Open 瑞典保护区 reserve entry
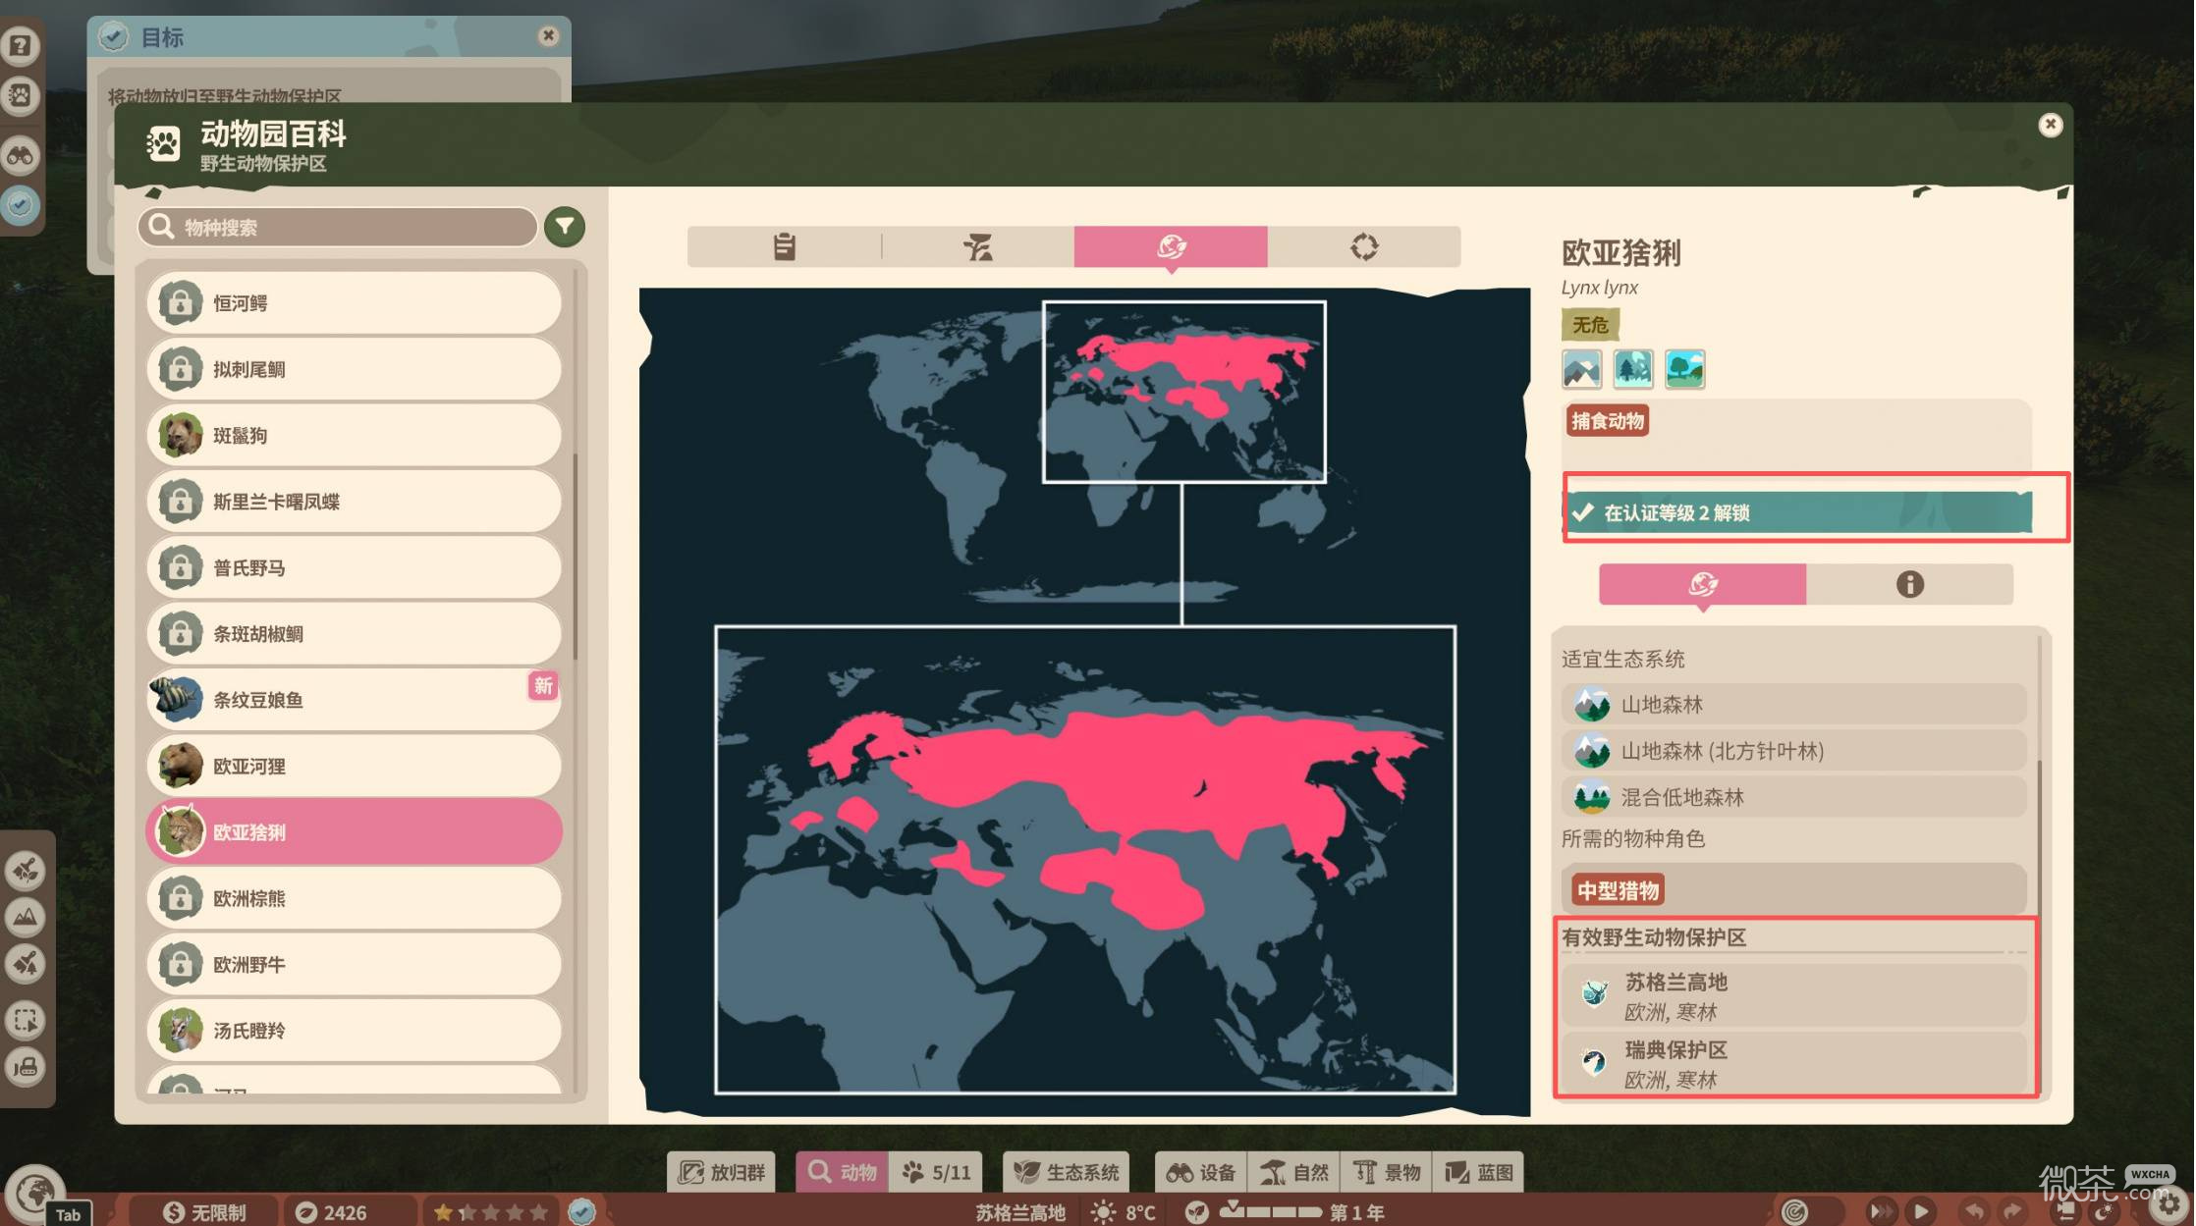This screenshot has height=1226, width=2196. point(1793,1063)
